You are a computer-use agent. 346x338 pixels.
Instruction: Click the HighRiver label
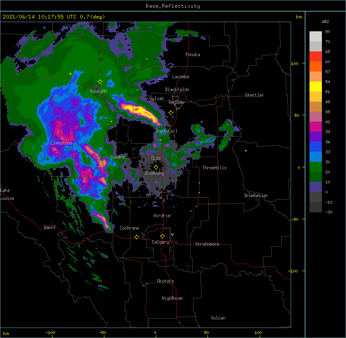coord(173,298)
